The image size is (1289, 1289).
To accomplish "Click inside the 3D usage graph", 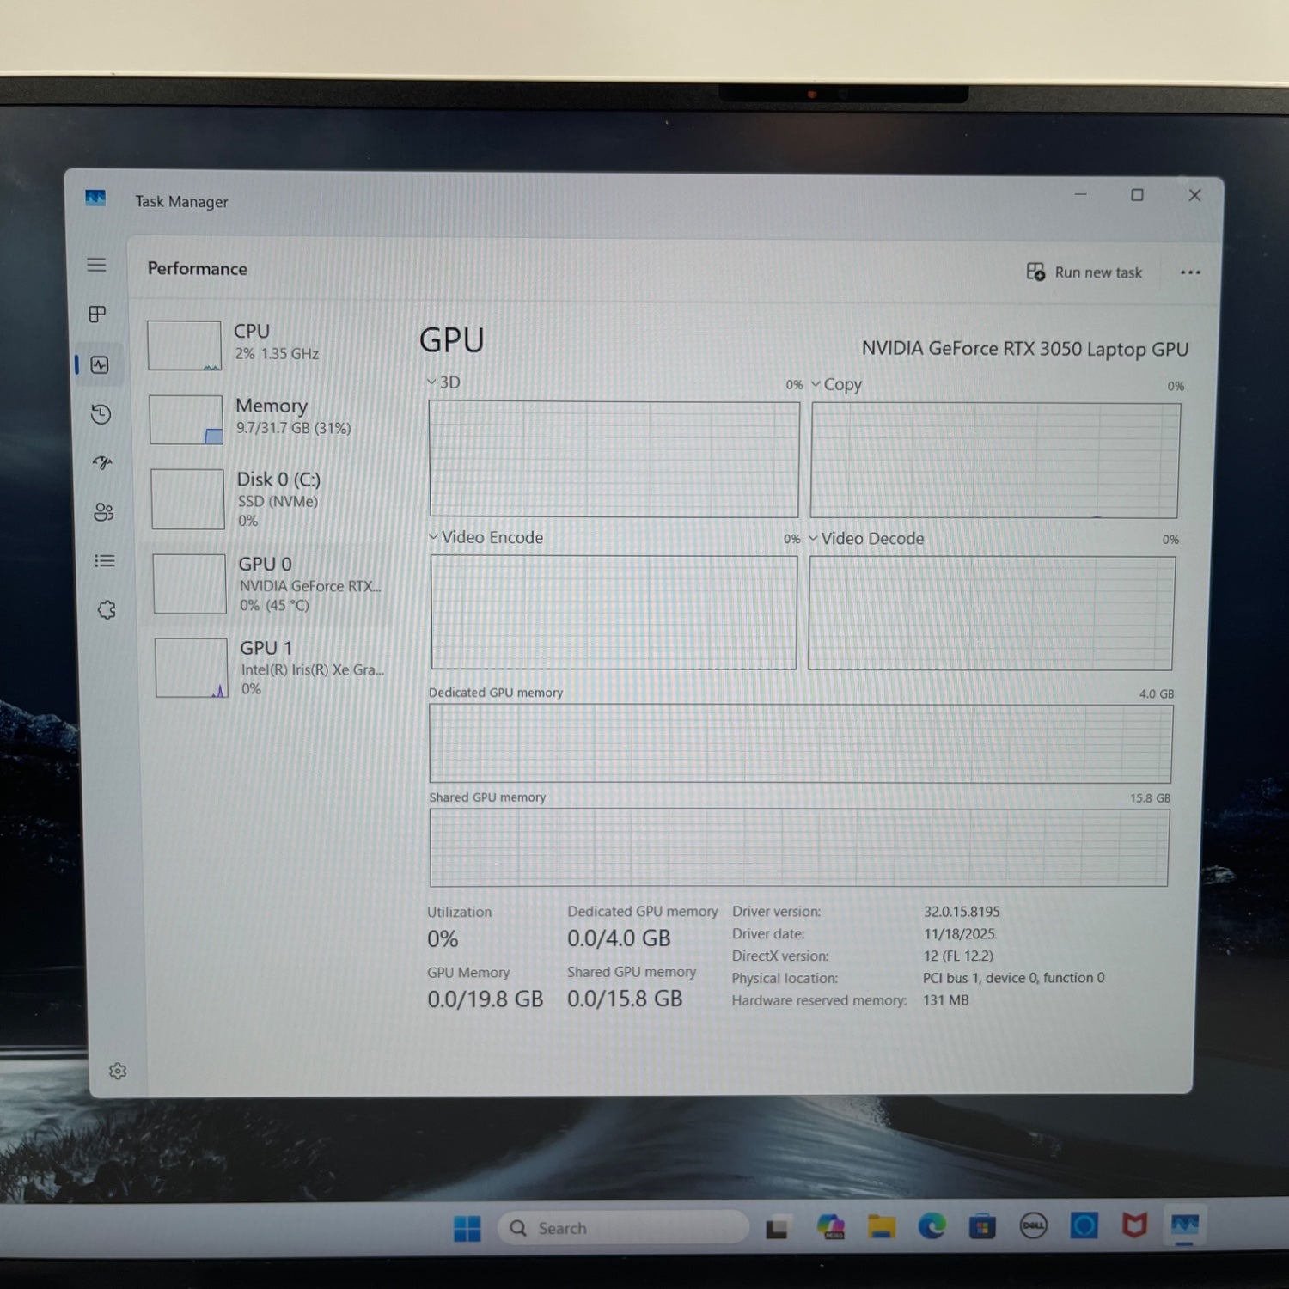I will 614,459.
